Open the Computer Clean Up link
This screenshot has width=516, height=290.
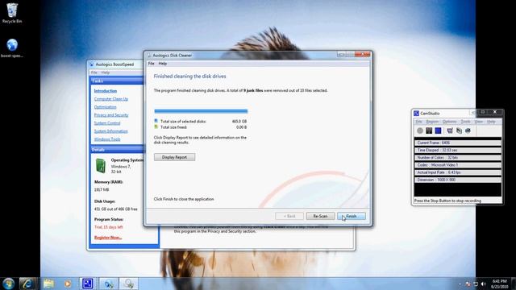pos(111,99)
